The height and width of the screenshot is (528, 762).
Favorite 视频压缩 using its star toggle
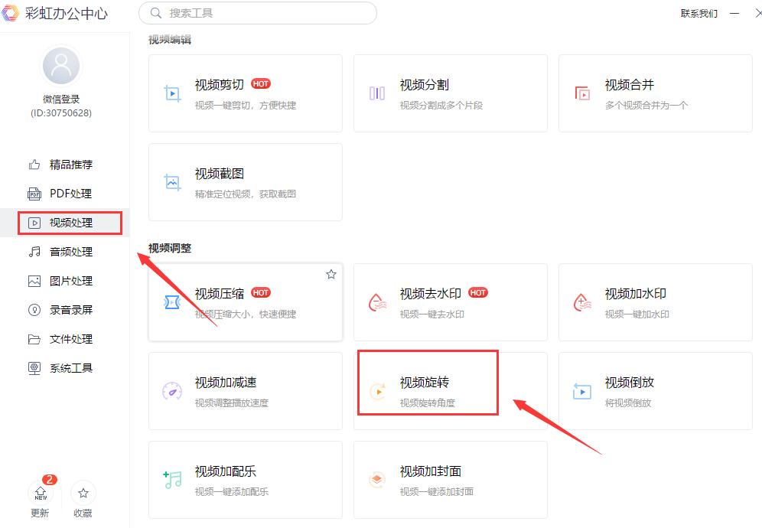[331, 274]
